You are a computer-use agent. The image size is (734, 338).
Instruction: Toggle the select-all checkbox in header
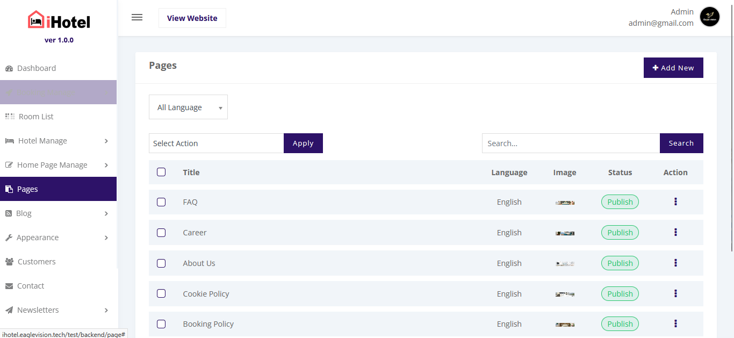[x=161, y=172]
